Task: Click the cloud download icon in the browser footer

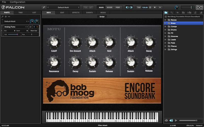Action: tap(166, 120)
